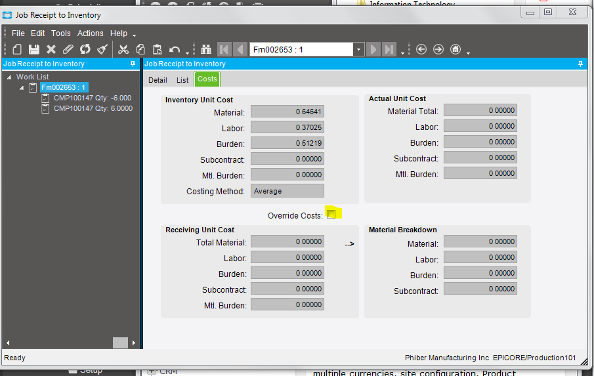Open toolbar options arrow after home icon
This screenshot has width=594, height=376.
(468, 53)
